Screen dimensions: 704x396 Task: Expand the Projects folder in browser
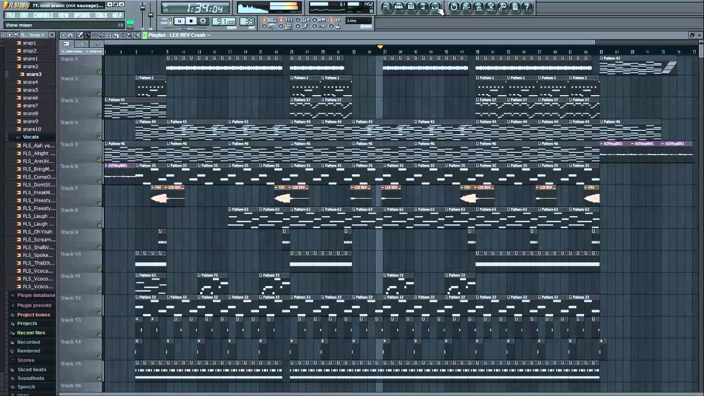[x=27, y=323]
